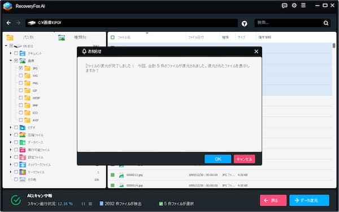Toggle the select-all checkbox in file header
The image size is (339, 212).
coord(112,37)
